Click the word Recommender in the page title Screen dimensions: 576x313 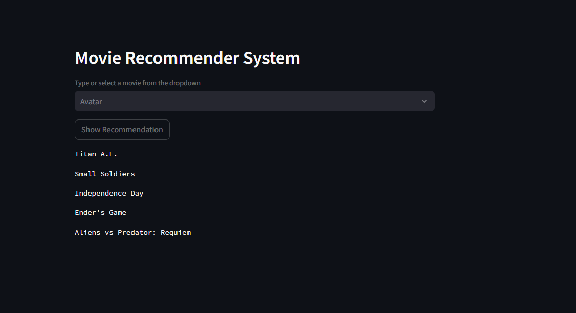click(x=182, y=58)
